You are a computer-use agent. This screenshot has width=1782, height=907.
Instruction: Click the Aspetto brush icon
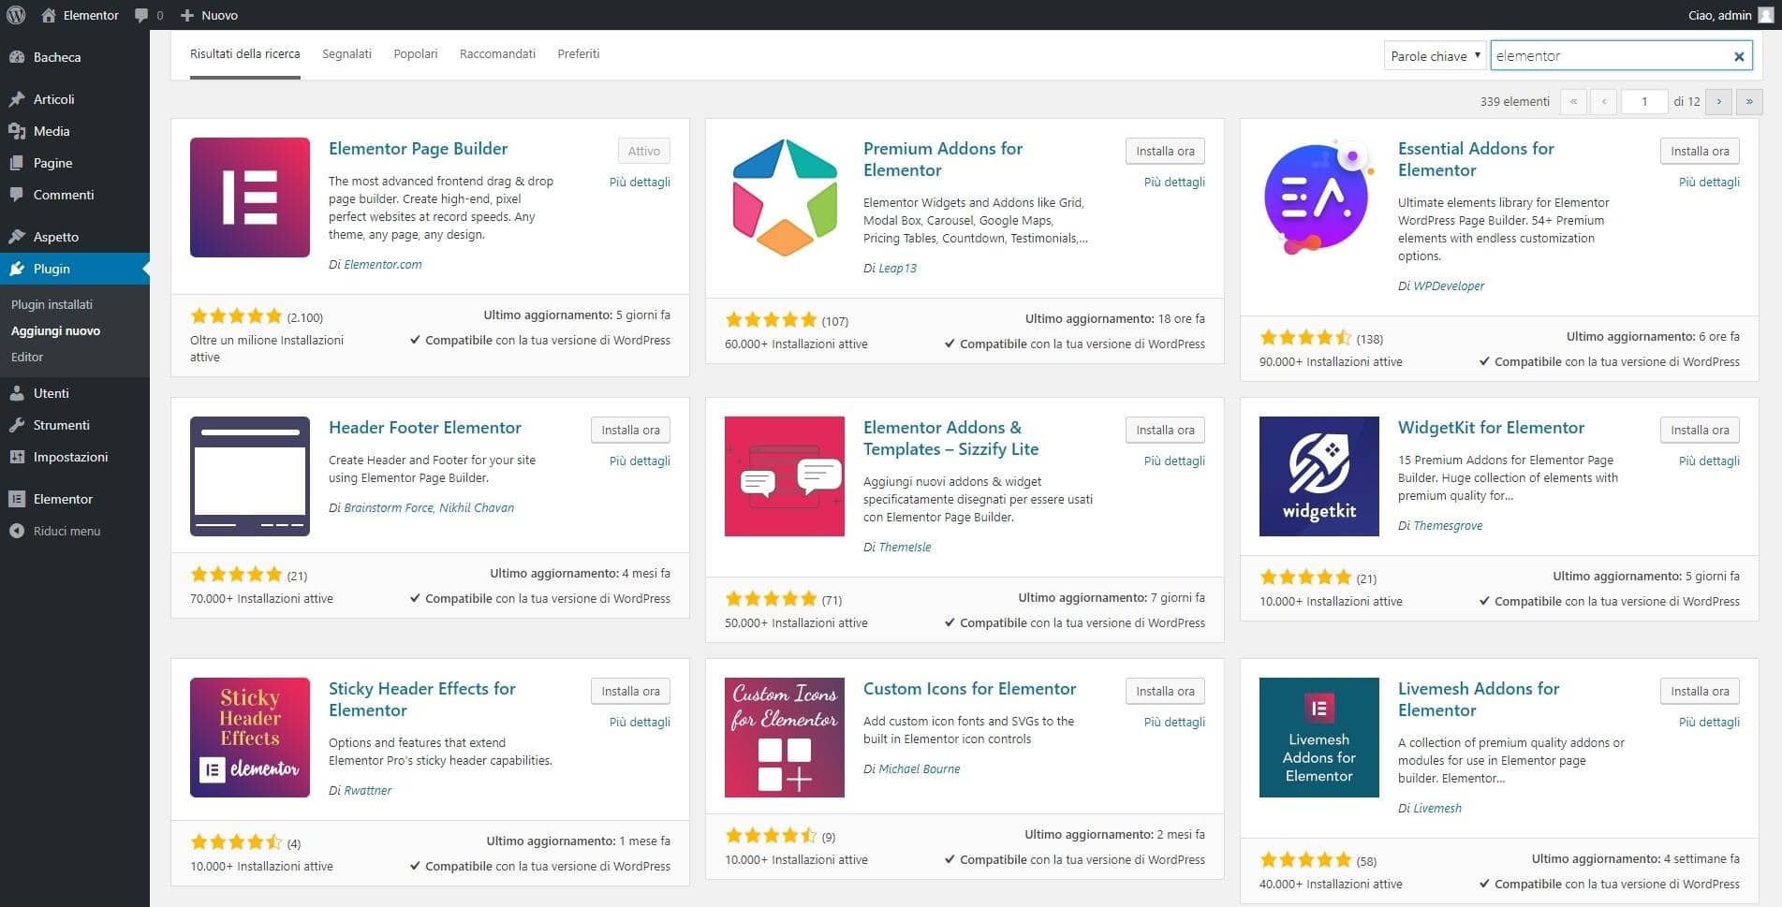[17, 237]
